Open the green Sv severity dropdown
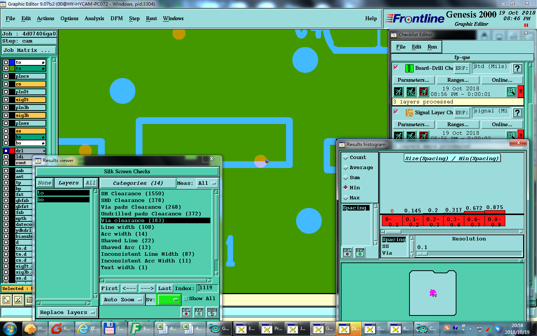Viewport: 537px width, 336px height. click(169, 299)
